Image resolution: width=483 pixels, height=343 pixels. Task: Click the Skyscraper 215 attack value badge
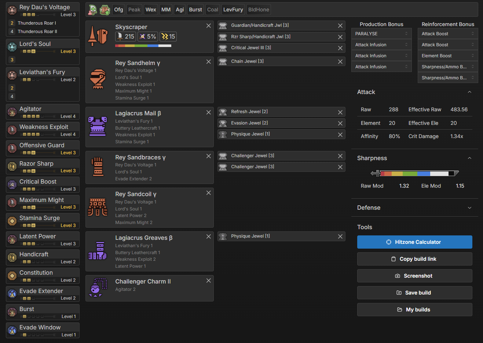pos(125,36)
